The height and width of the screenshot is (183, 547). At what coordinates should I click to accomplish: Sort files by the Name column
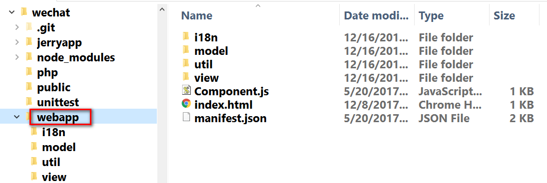[197, 15]
